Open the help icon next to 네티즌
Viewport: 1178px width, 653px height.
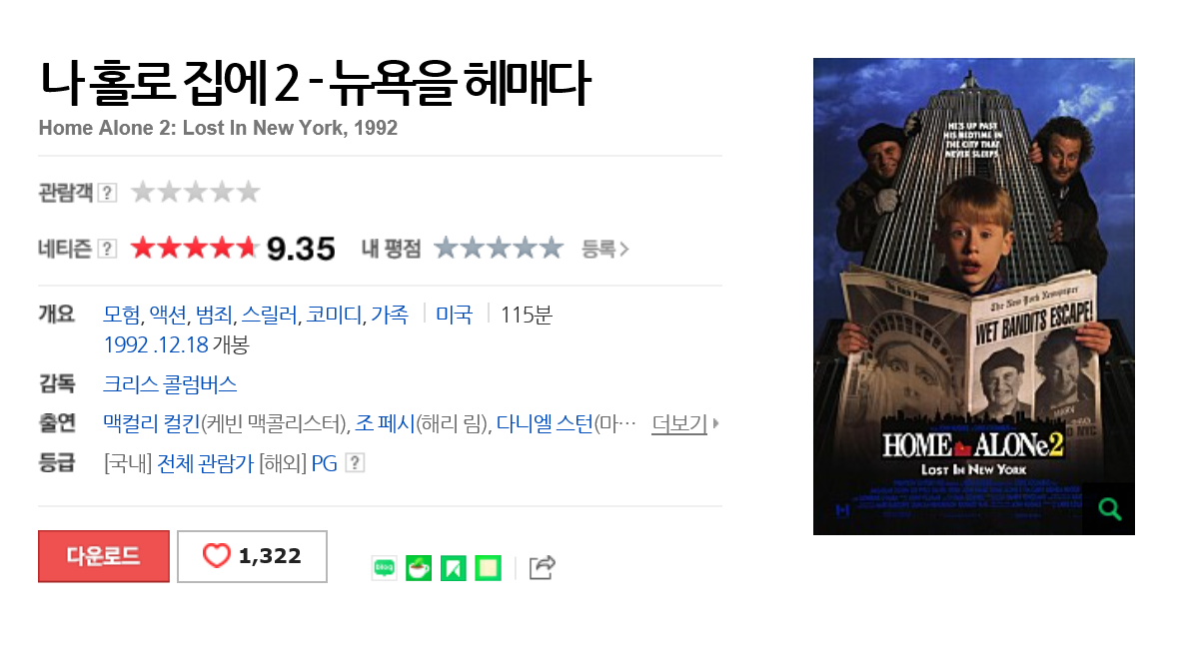coord(108,249)
